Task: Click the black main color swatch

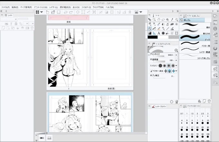Action: (x=153, y=37)
